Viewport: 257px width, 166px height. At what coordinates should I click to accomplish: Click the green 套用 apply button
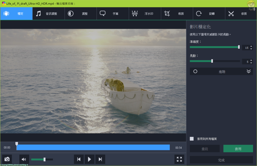[238, 149]
